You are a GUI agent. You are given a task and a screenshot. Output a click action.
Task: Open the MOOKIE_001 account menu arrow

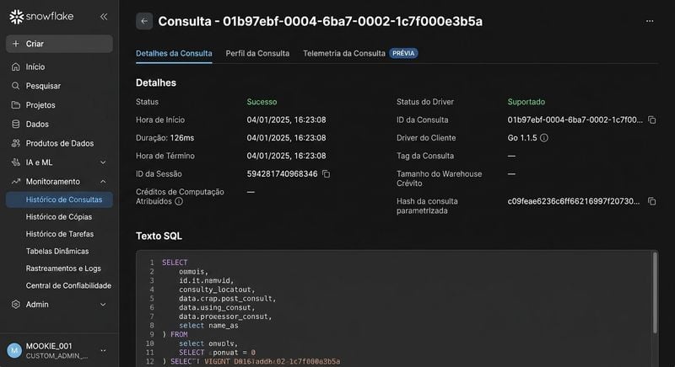click(x=103, y=351)
